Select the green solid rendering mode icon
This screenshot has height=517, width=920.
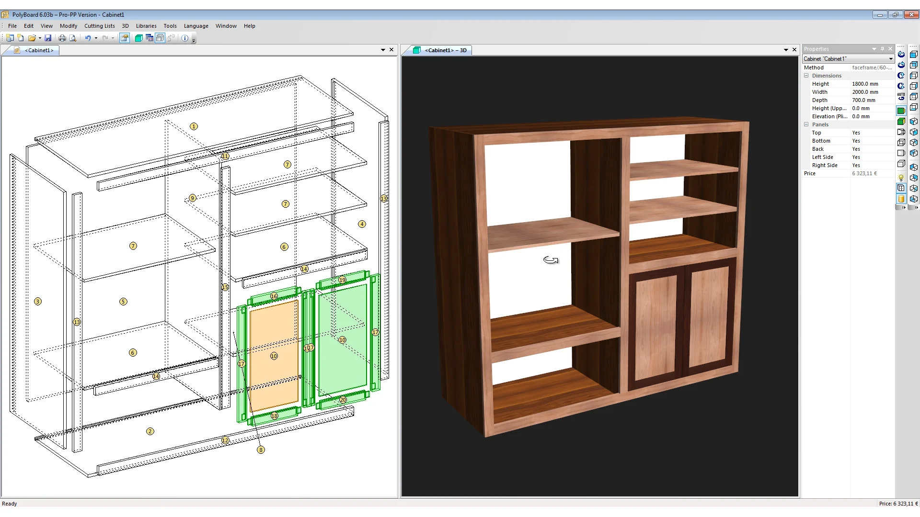click(x=901, y=110)
